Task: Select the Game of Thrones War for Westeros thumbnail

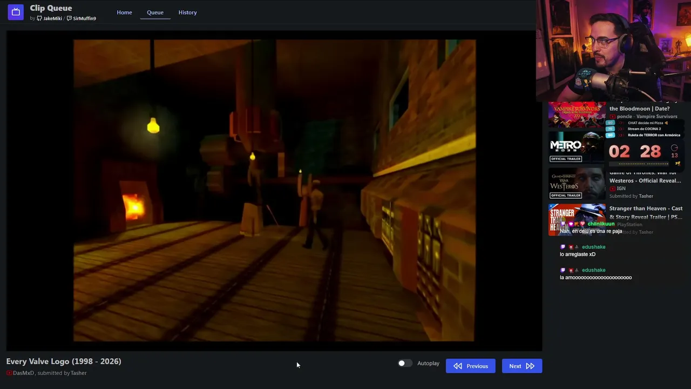Action: click(577, 184)
